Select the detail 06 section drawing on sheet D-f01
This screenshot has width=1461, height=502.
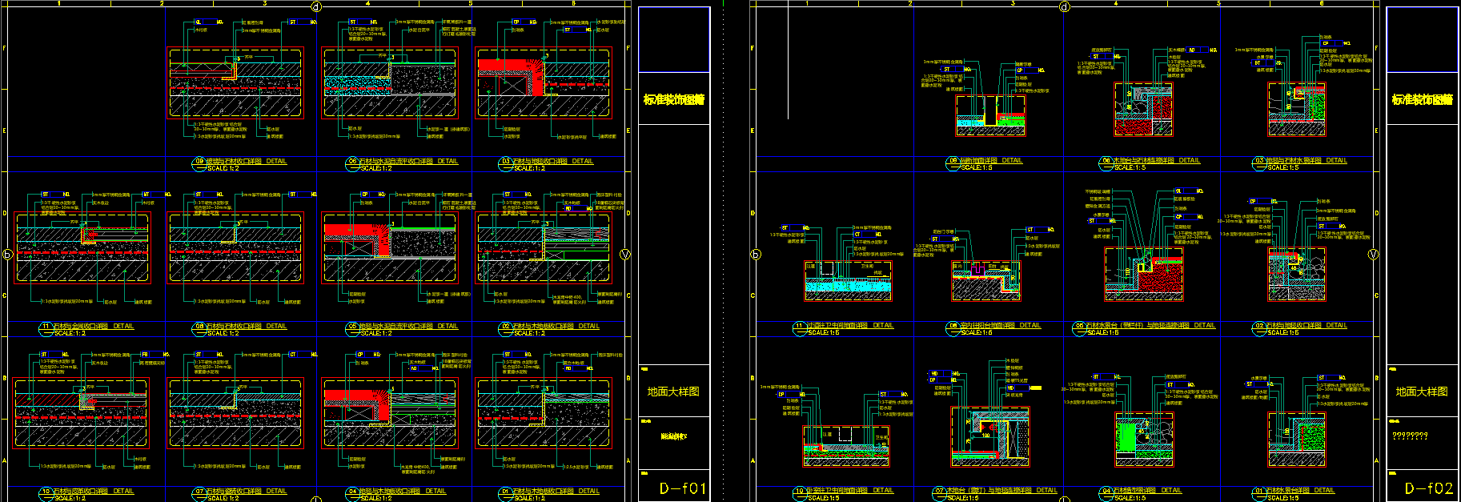[x=390, y=83]
